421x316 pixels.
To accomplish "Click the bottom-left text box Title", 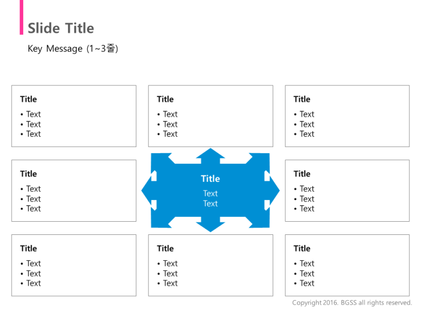I will [x=28, y=248].
